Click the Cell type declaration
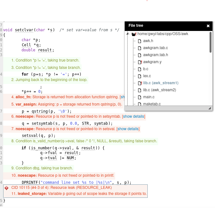Screen dimensions: 215x208 click(x=26, y=45)
